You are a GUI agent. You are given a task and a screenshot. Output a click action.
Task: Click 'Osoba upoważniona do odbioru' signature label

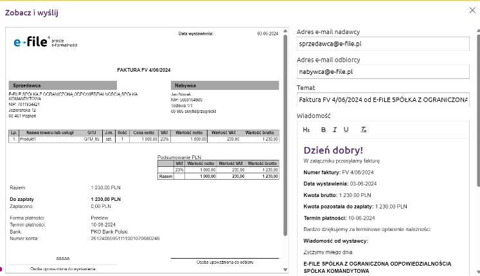225,263
